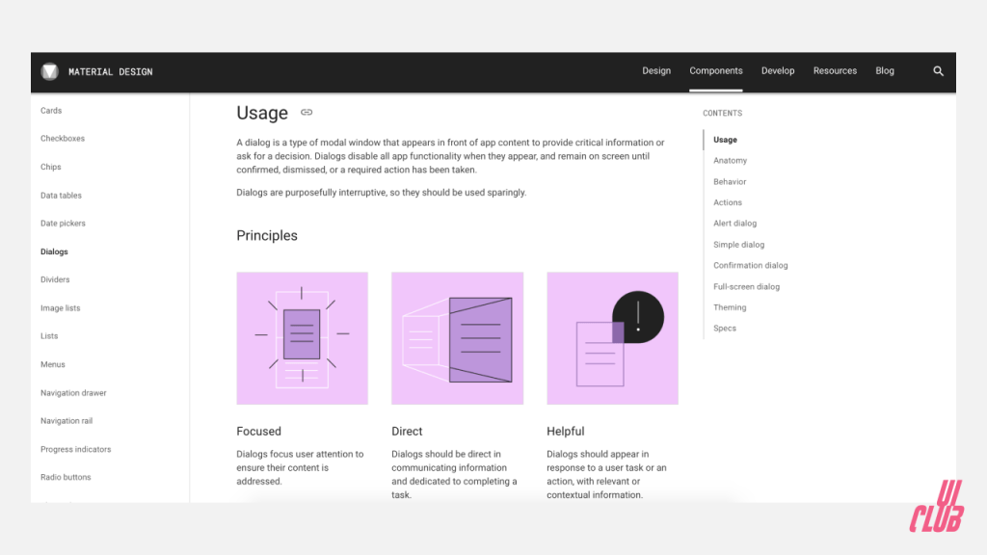Go to Theming in contents
The height and width of the screenshot is (555, 987).
click(730, 308)
